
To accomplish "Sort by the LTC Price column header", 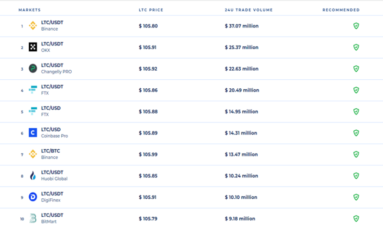I will 151,10.
